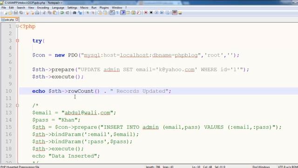Click the Paste clipboard icon
The width and height of the screenshot is (298, 168).
(x=55, y=13)
